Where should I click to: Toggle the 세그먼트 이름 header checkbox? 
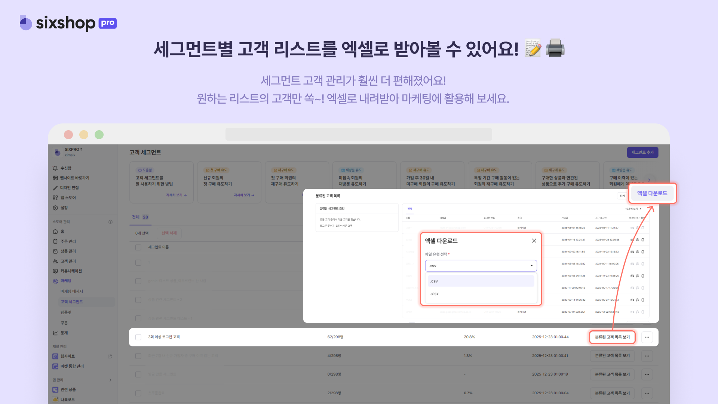coord(138,247)
